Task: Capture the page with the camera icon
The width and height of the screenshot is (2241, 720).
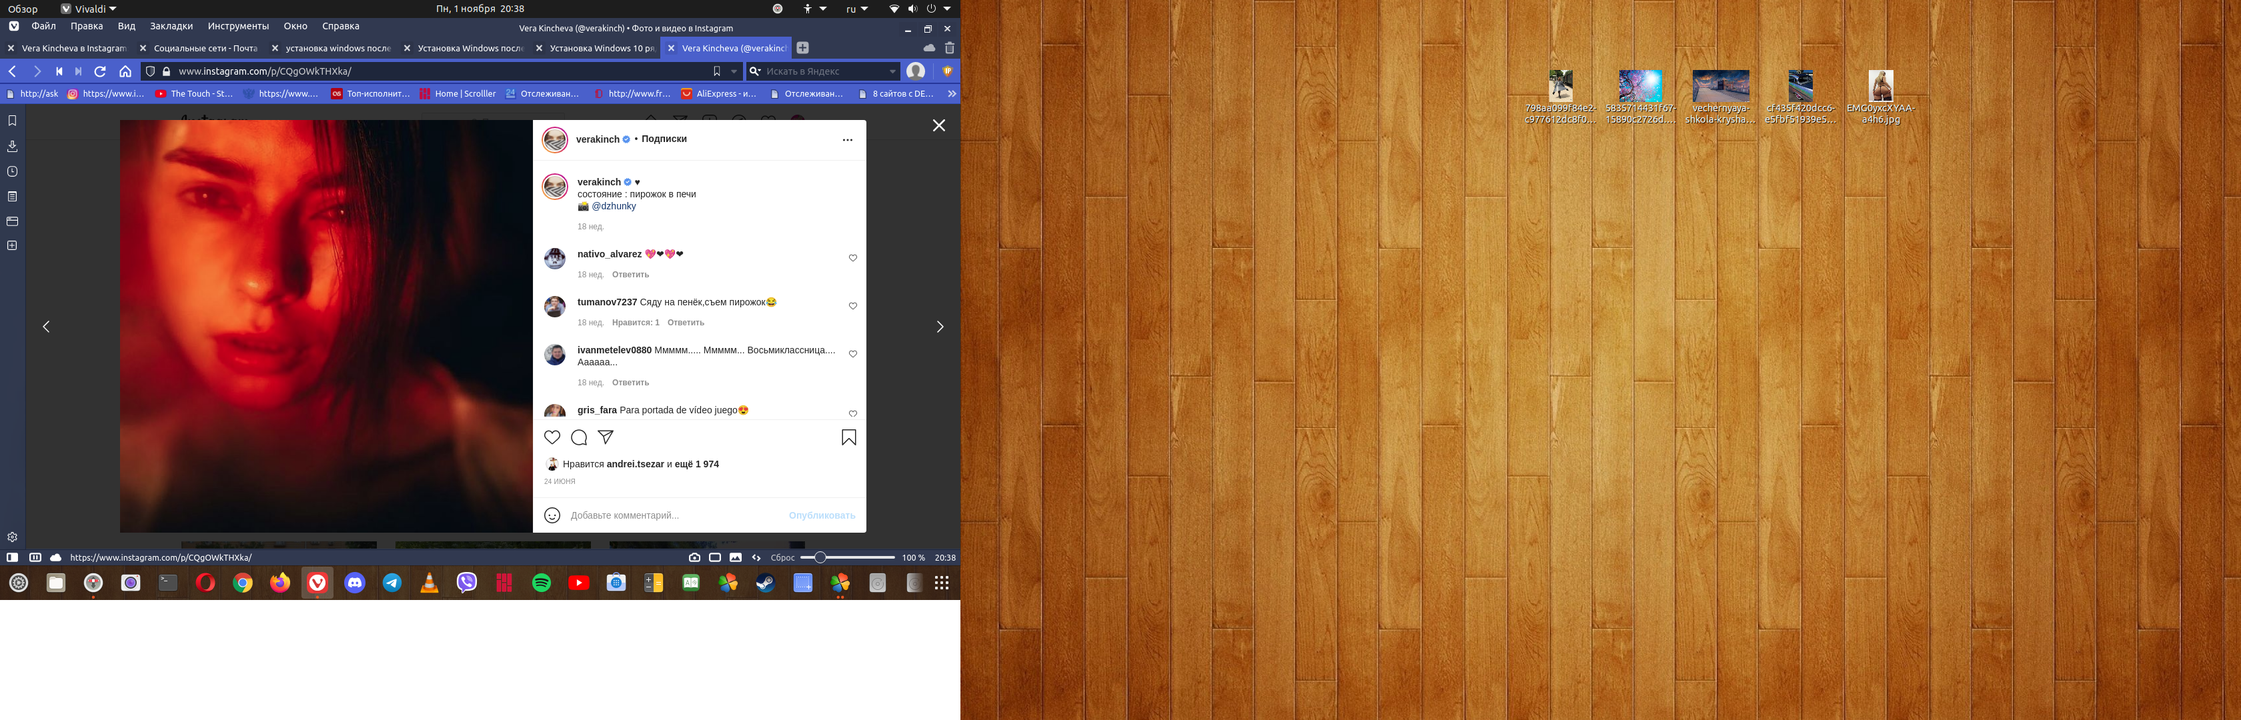Action: [x=694, y=557]
